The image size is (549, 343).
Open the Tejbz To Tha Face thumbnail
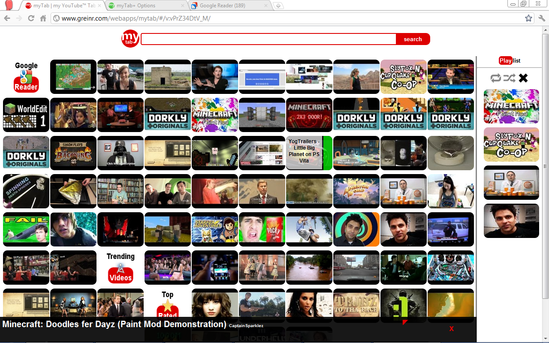coord(356,304)
